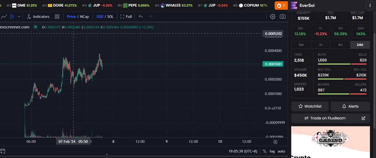Screen dimensions: 376x158
Task: Click the MAKERS 1,023 stat
Action: (x=300, y=87)
